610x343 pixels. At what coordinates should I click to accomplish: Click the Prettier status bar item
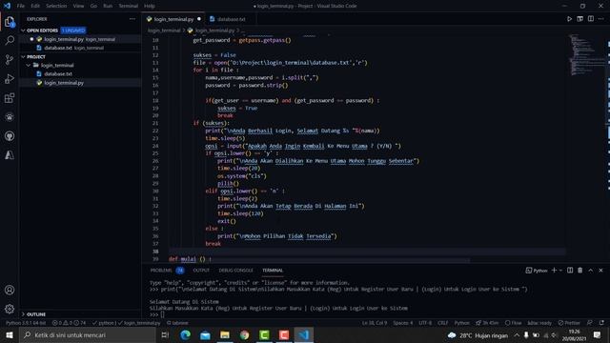click(569, 323)
